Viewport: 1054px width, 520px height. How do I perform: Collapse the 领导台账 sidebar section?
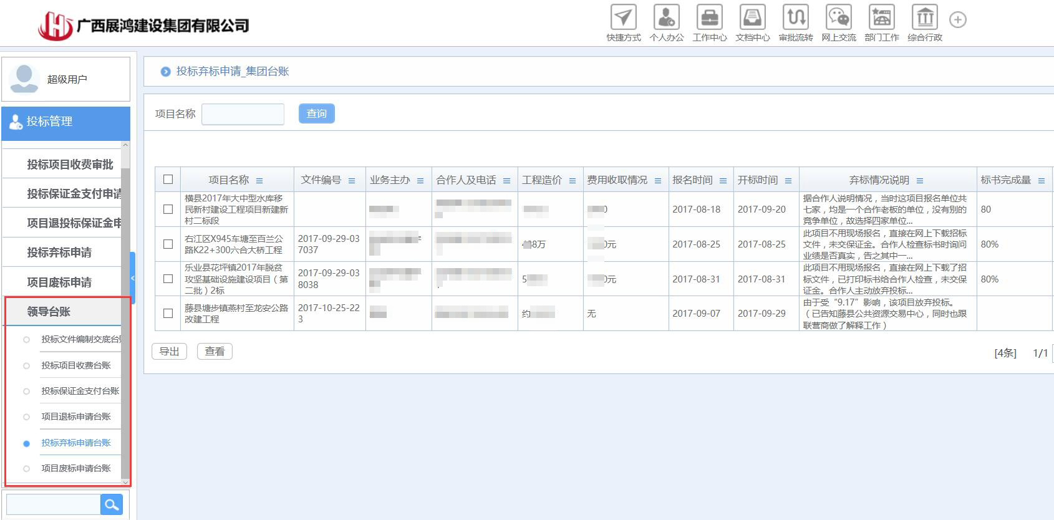(49, 312)
